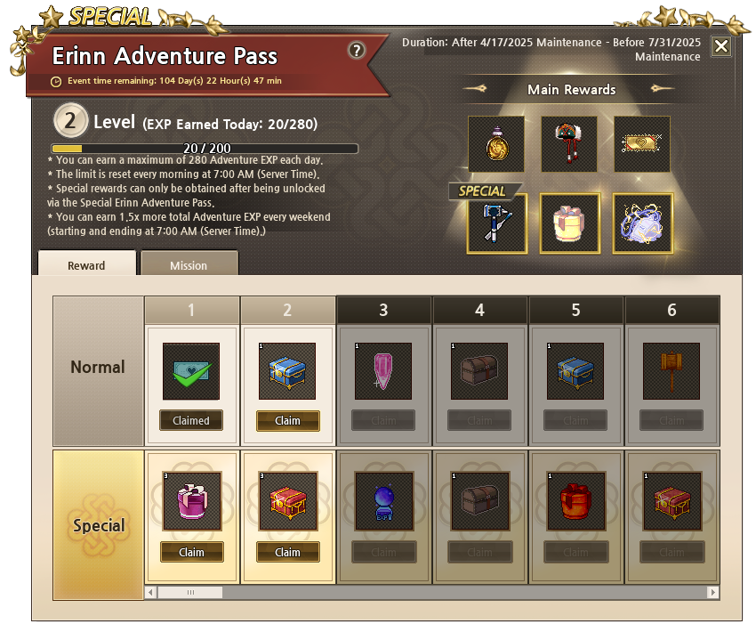Switch to the Reward tab
The image size is (756, 632).
pyautogui.click(x=87, y=263)
